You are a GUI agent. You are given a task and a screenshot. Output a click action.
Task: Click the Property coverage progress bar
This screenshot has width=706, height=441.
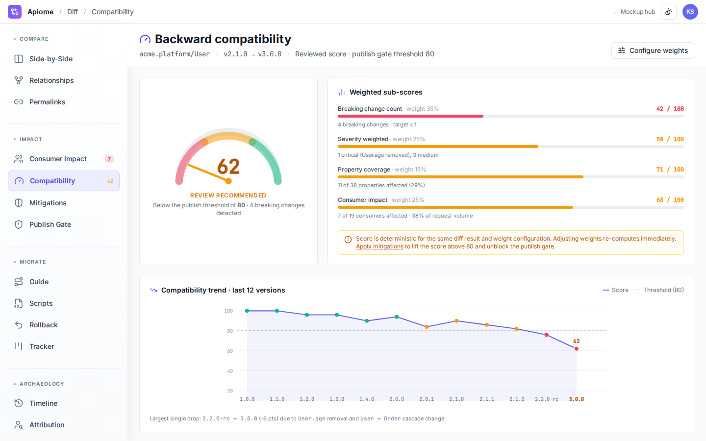[x=511, y=177]
